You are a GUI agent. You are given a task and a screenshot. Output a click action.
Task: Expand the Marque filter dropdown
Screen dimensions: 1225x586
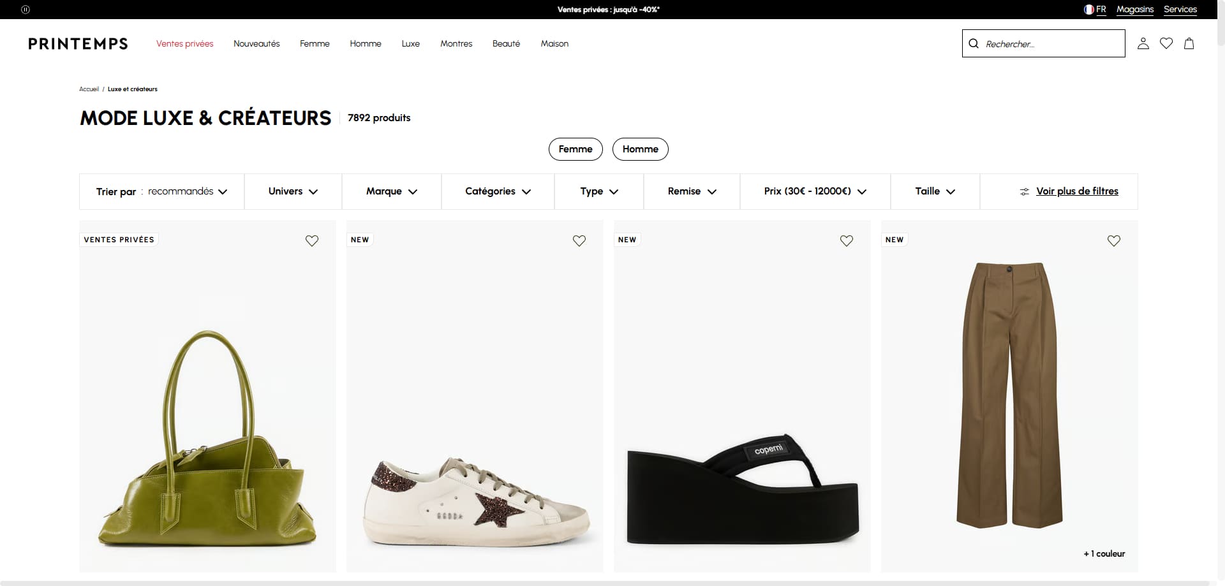tap(392, 191)
